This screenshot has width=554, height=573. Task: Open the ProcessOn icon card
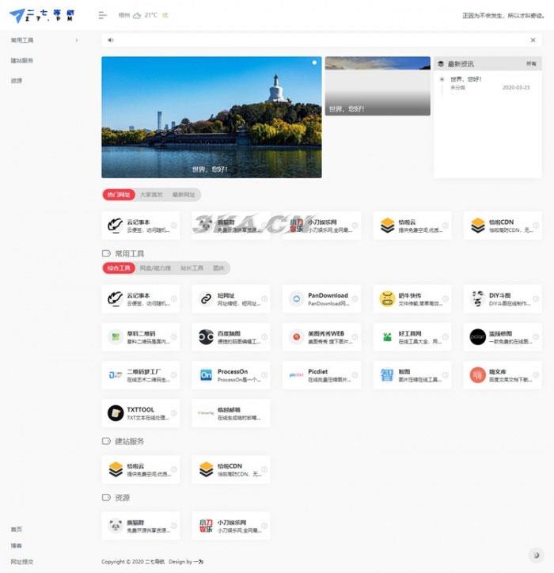pos(206,374)
